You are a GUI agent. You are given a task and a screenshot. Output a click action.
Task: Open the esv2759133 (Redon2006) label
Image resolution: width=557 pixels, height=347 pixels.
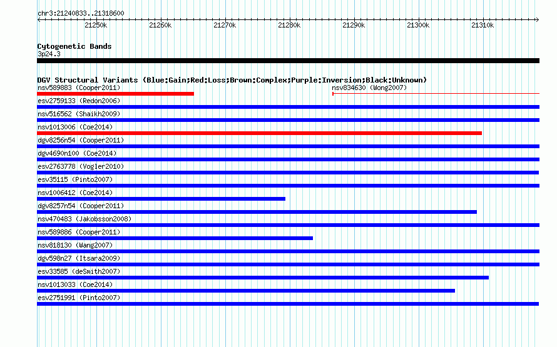[79, 101]
